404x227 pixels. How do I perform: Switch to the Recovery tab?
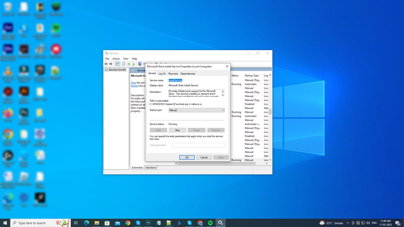pos(173,74)
